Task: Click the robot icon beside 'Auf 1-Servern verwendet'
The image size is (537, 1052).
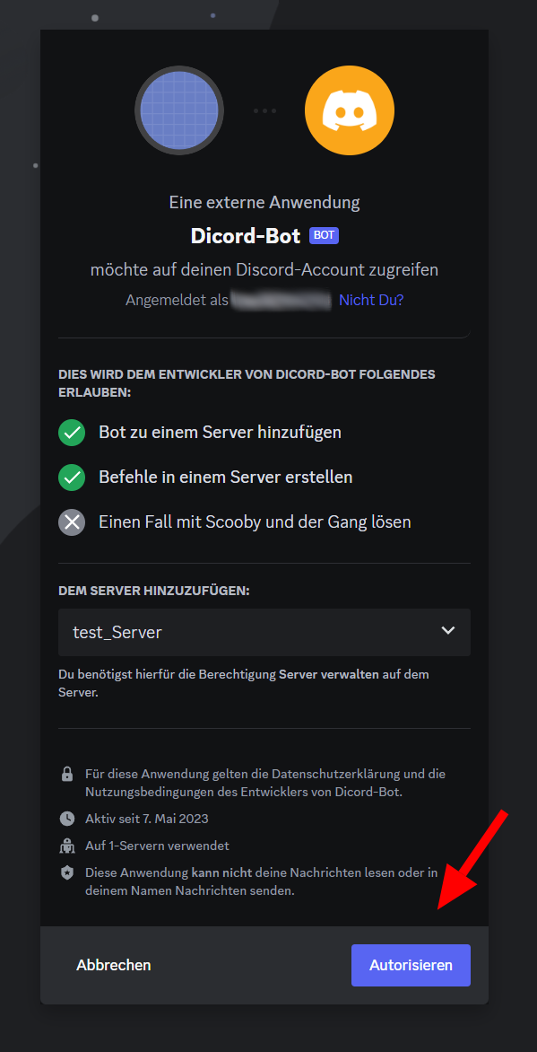Action: point(69,846)
